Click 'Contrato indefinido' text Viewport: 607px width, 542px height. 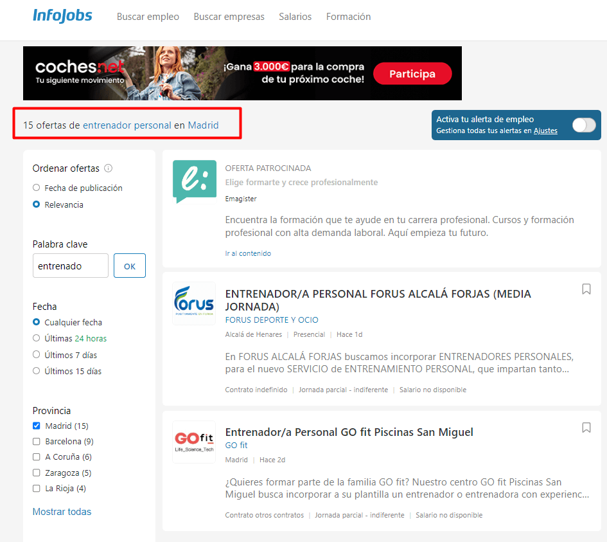point(256,390)
